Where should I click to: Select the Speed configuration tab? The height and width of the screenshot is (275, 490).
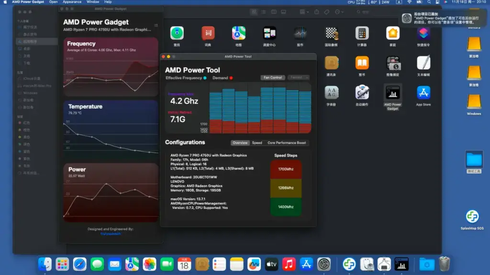coord(257,143)
